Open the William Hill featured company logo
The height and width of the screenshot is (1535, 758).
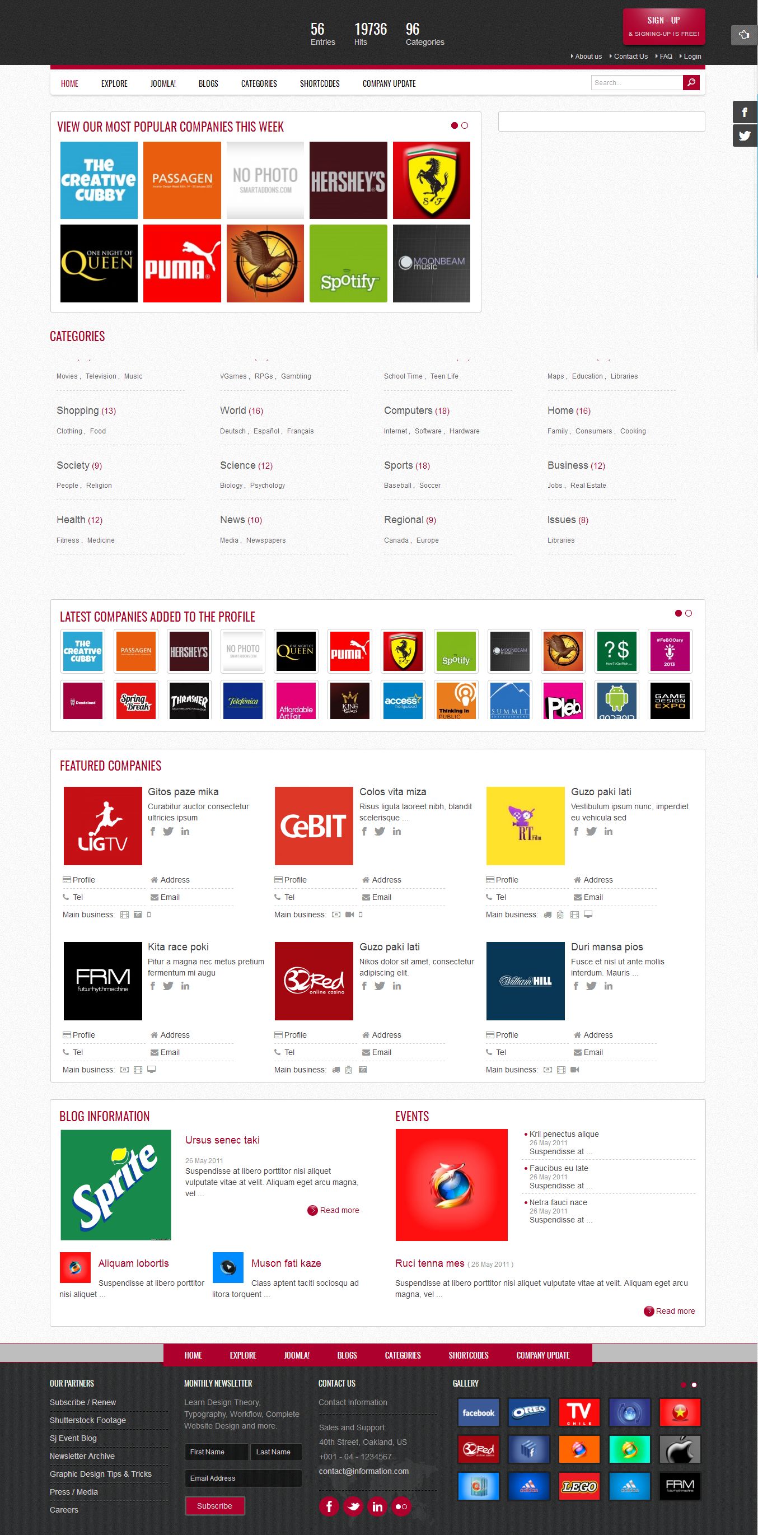525,981
